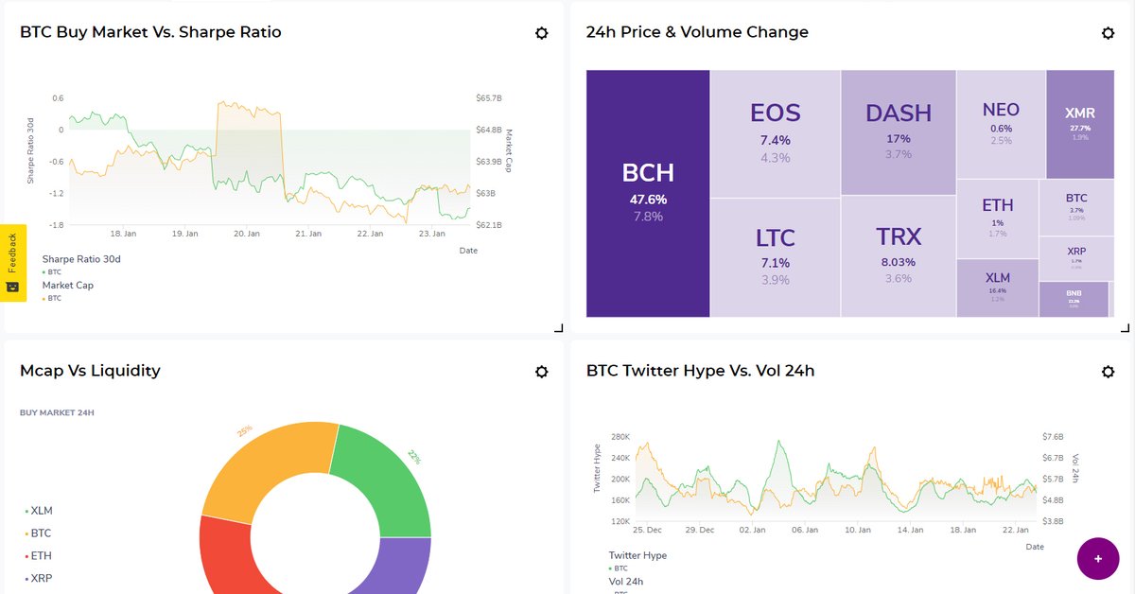Open settings gear for Mcap Vs Liquidity widget

tap(541, 372)
